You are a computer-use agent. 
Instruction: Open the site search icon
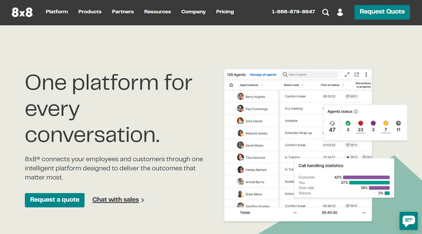[325, 12]
